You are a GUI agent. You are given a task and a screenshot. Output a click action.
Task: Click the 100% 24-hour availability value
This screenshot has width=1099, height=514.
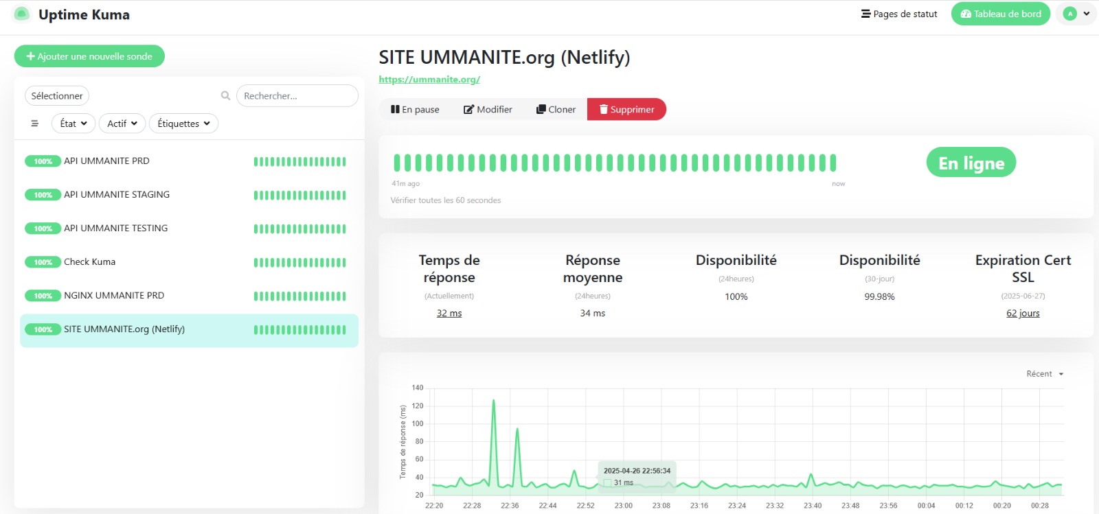(736, 296)
